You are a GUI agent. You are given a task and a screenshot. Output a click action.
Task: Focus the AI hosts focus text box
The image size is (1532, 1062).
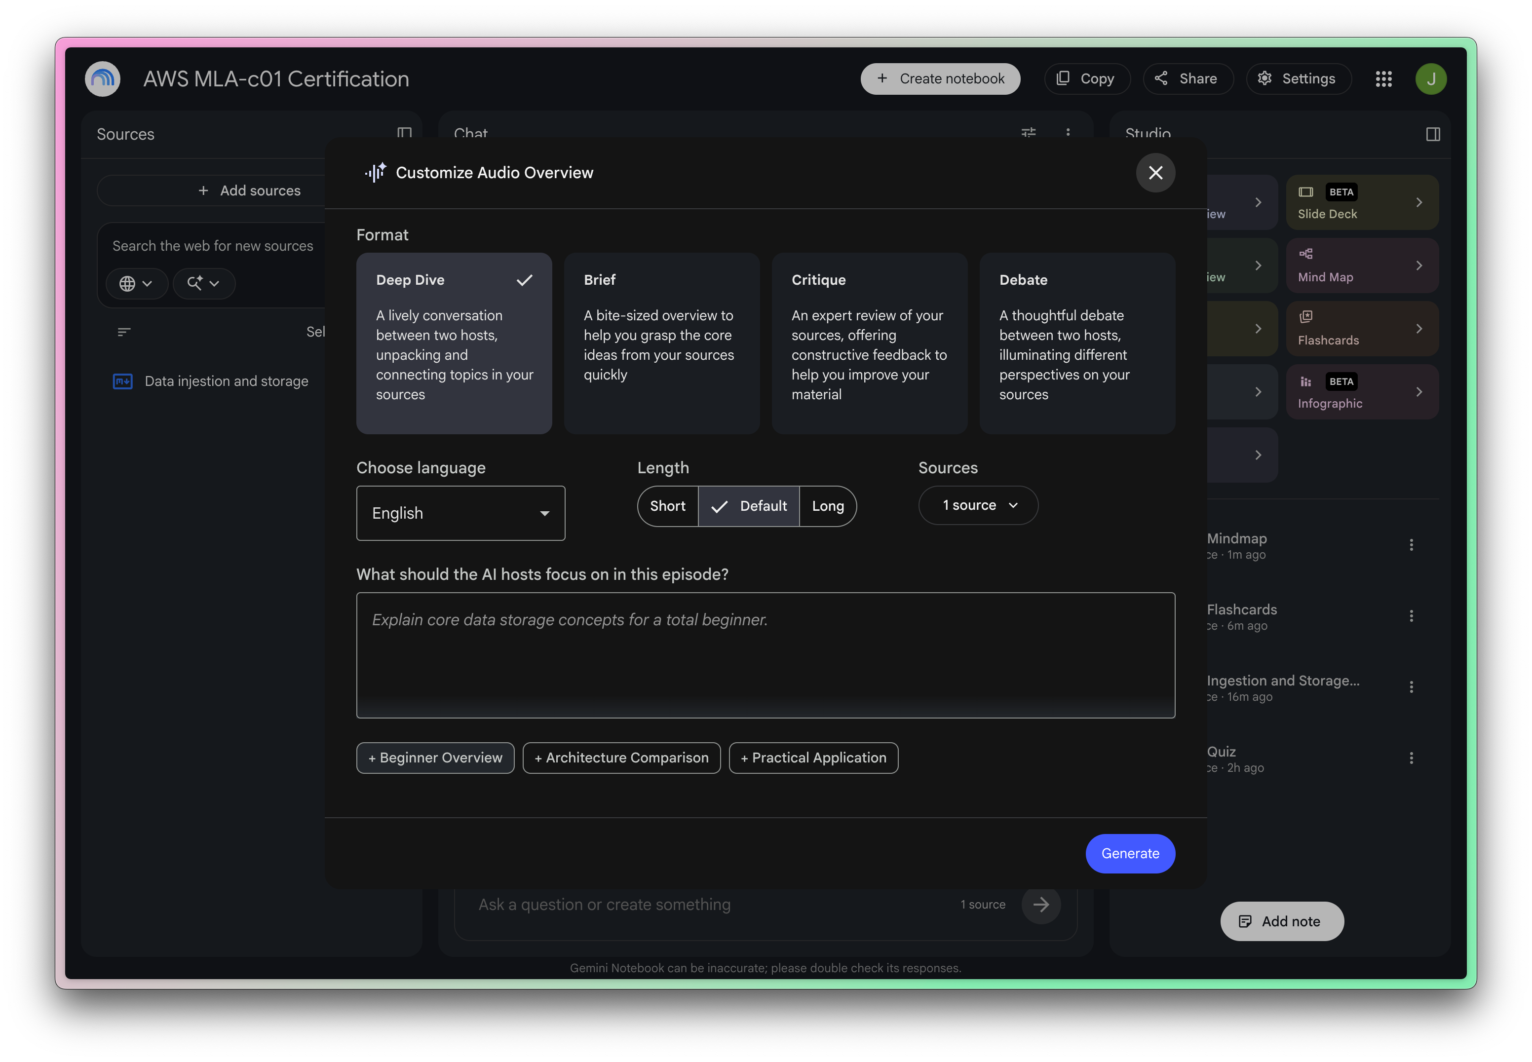[766, 655]
